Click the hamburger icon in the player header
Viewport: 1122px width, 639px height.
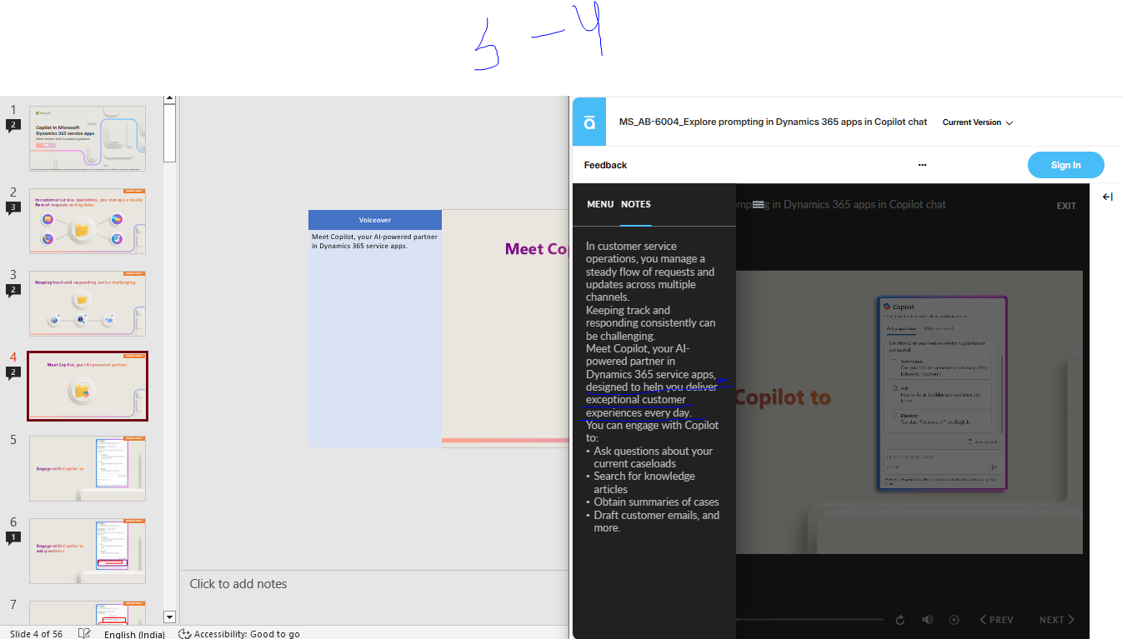759,204
